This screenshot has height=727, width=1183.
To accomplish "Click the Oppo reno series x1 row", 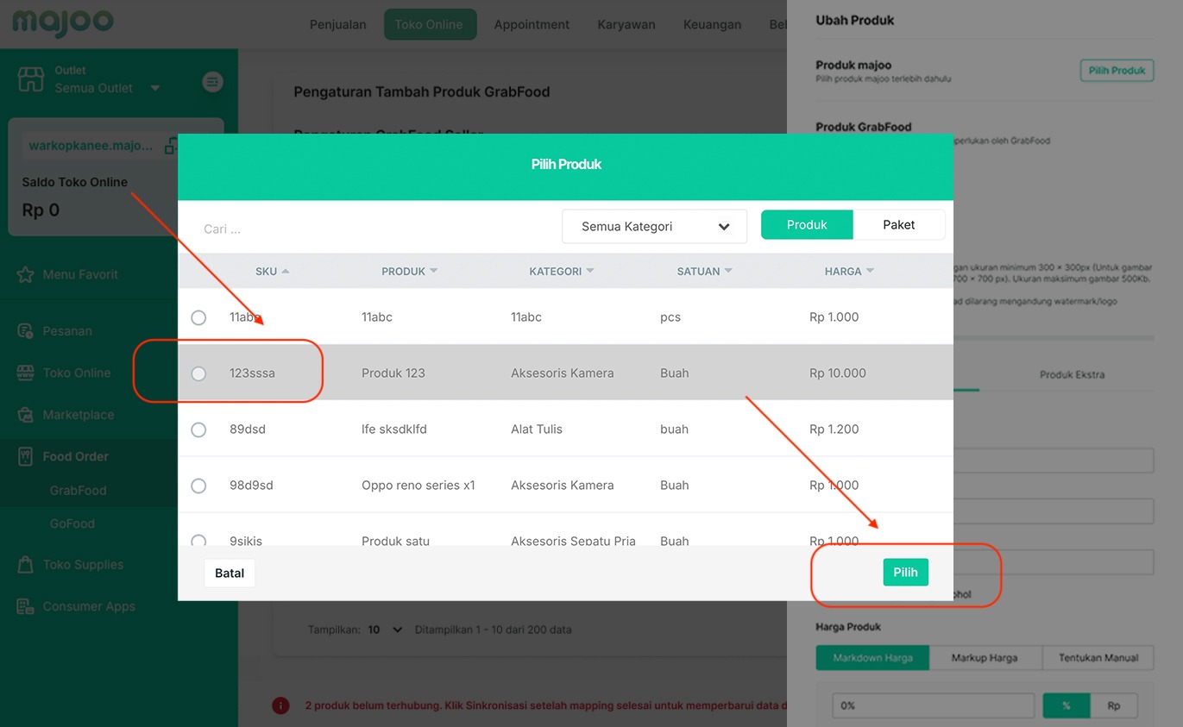I will coord(565,486).
